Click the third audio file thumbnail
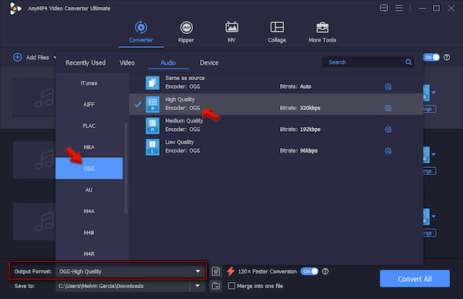 (34, 222)
